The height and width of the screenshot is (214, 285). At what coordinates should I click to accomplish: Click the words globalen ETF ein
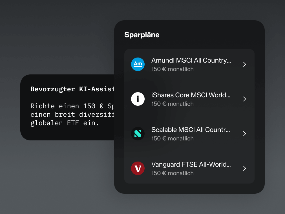tap(65, 123)
